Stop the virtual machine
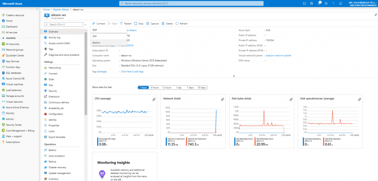This screenshot has width=378, height=181. click(x=139, y=24)
